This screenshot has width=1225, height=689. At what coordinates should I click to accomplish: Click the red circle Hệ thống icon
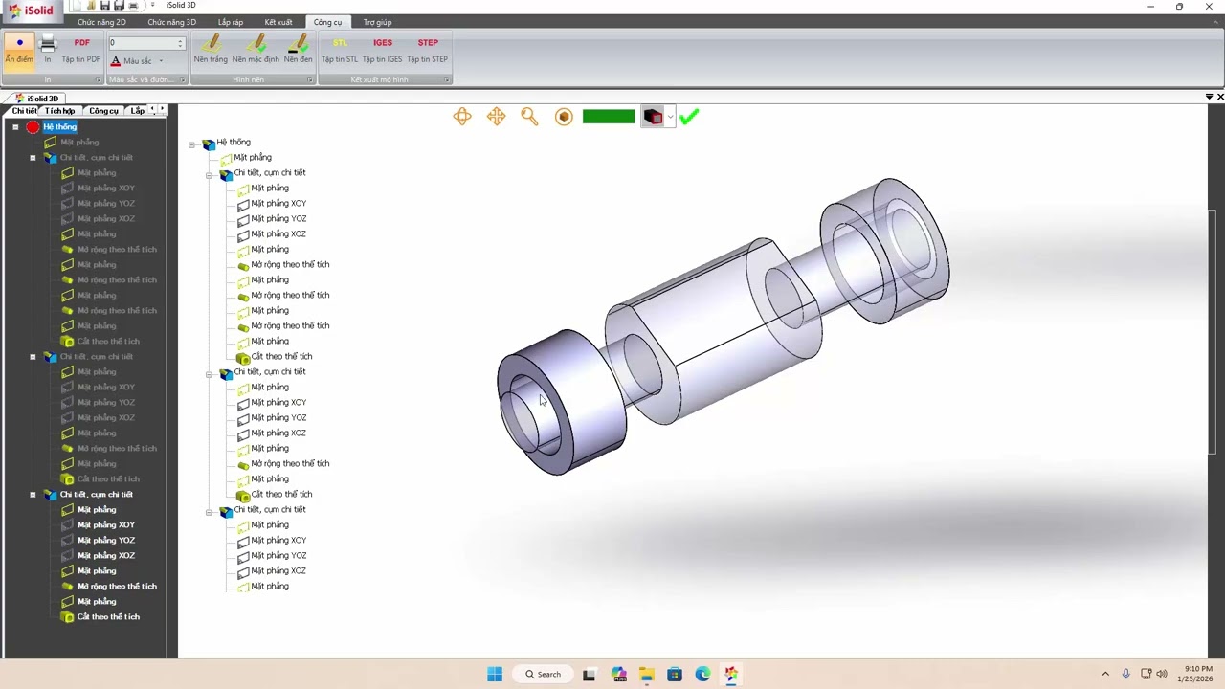[33, 127]
